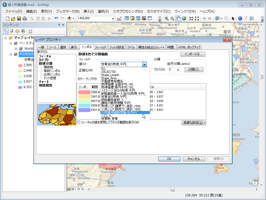266x200 pixels.
Task: Open the 高度な設定(D) dropdown button
Action: click(x=194, y=123)
